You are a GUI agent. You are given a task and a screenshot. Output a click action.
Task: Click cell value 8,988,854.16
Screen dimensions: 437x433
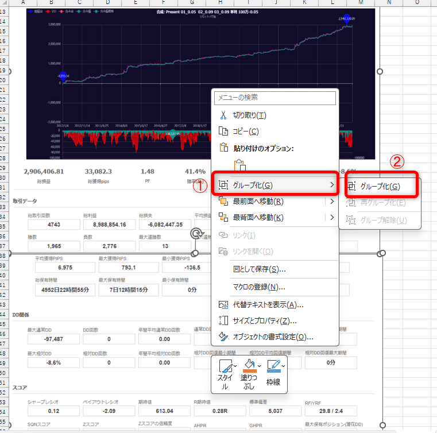pyautogui.click(x=110, y=225)
